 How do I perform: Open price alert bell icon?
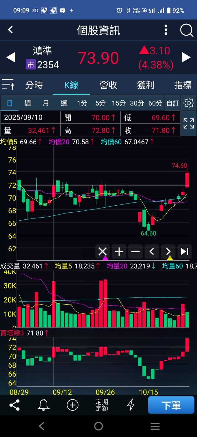43,405
